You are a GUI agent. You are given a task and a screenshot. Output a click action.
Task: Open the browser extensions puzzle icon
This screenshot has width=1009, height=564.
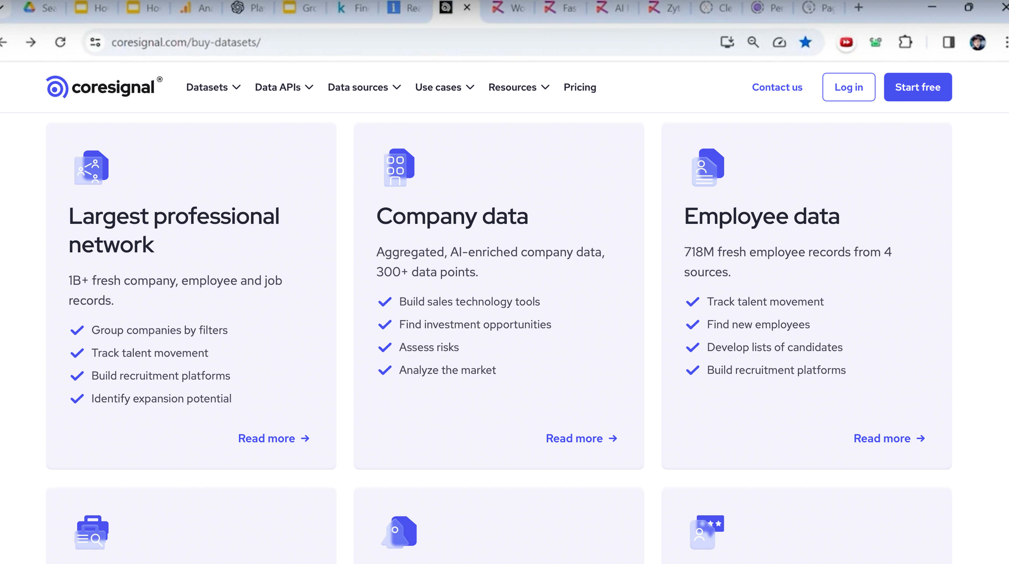905,42
